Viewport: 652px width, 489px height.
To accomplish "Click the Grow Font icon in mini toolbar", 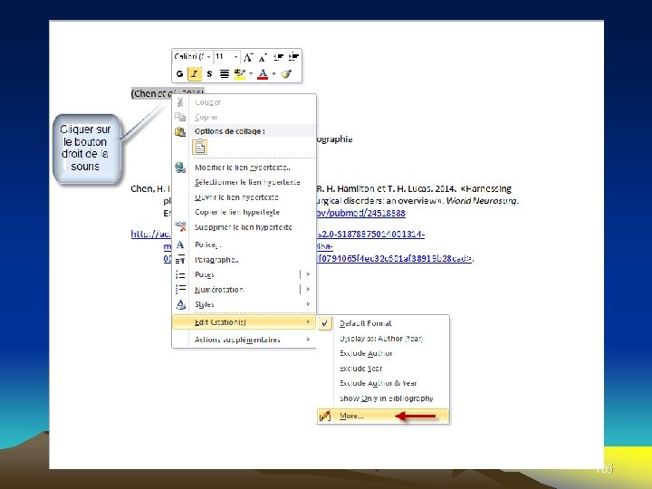I will (x=248, y=57).
